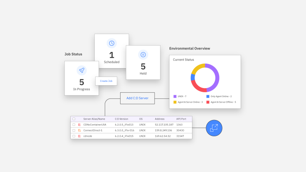
Task: Click server status icon for CDNoContainerUSA
Action: (x=79, y=125)
